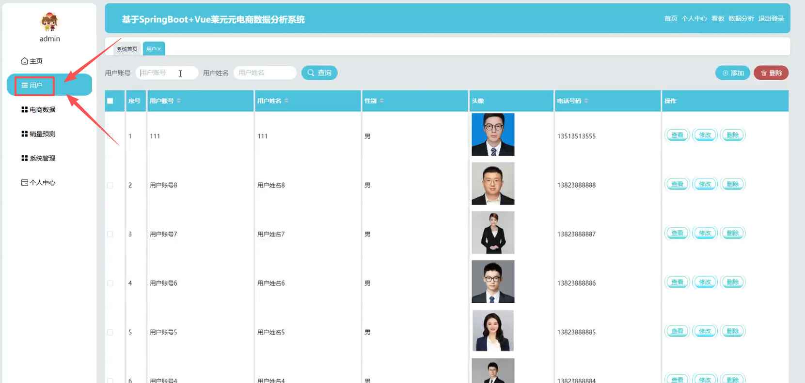Open 个人中心 in the top navigation

(x=694, y=18)
